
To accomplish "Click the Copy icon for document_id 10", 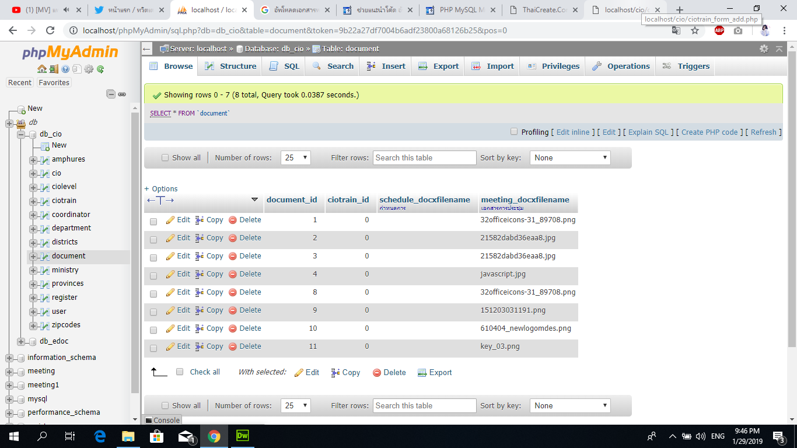I will click(200, 328).
